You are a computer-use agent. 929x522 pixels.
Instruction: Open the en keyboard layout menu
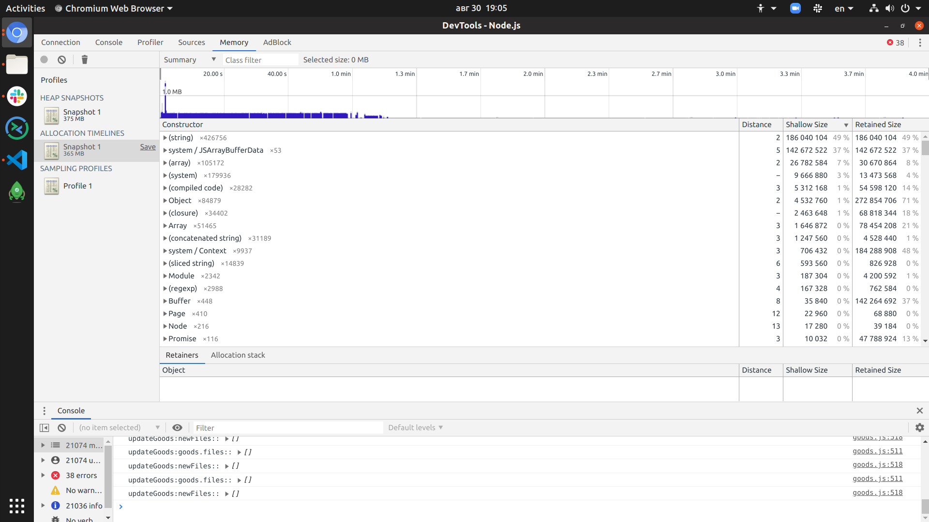point(844,8)
